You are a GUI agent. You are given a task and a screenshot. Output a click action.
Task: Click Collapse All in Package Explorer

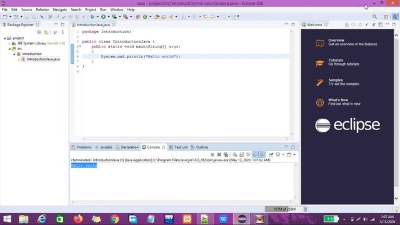click(x=39, y=32)
